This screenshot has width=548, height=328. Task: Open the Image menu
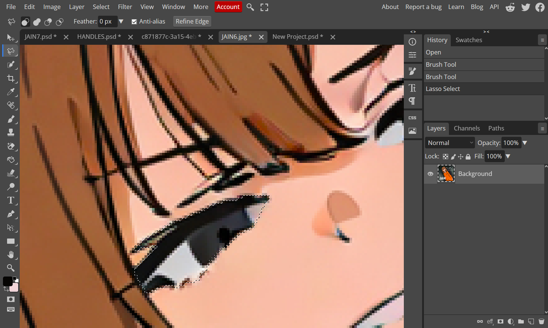click(52, 7)
